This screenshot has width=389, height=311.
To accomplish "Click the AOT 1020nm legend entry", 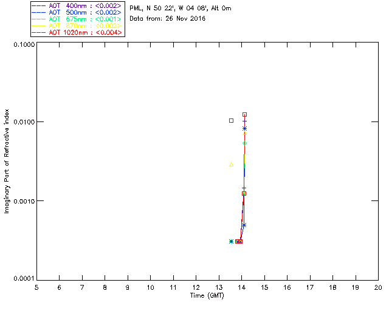I will tap(77, 32).
